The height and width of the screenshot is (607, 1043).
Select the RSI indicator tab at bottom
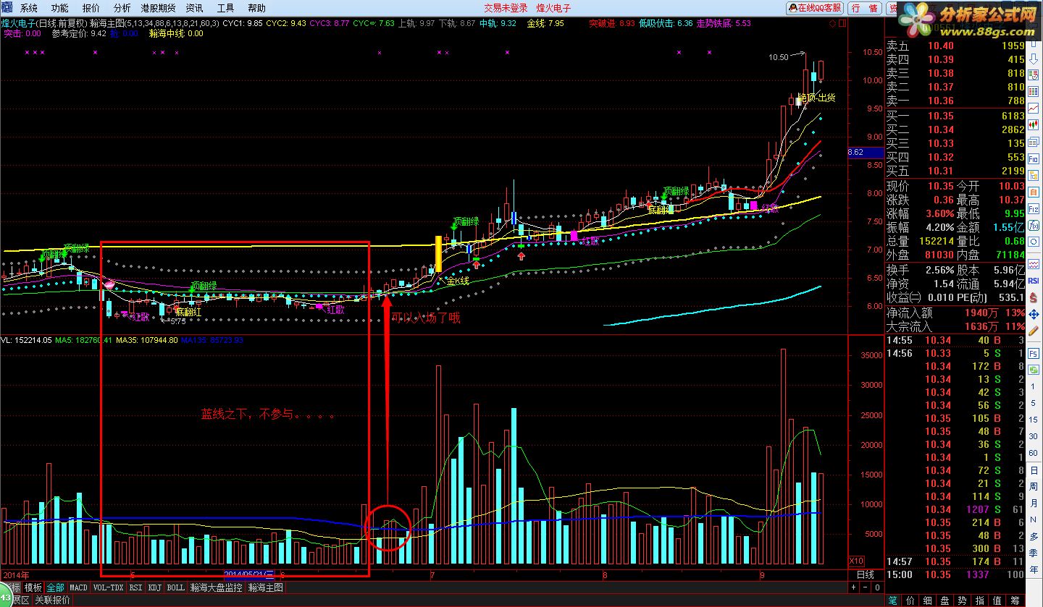135,587
